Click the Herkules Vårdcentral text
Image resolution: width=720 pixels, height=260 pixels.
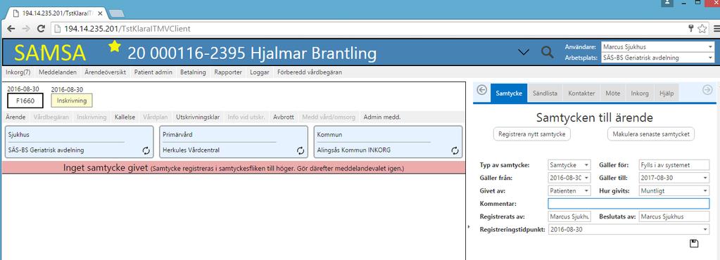(191, 150)
